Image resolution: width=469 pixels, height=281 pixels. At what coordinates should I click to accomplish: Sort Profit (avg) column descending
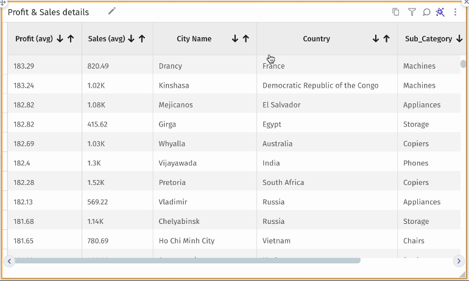(60, 39)
